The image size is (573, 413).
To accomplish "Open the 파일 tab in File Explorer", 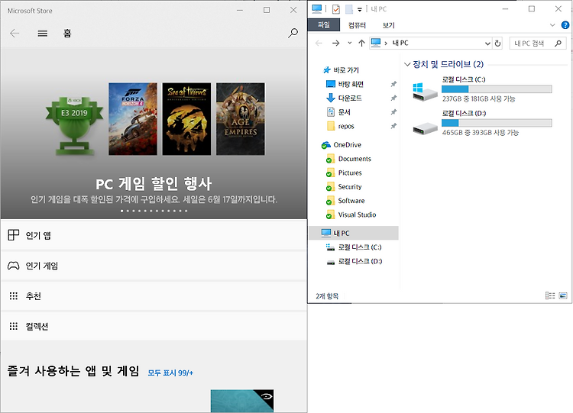I will (324, 25).
